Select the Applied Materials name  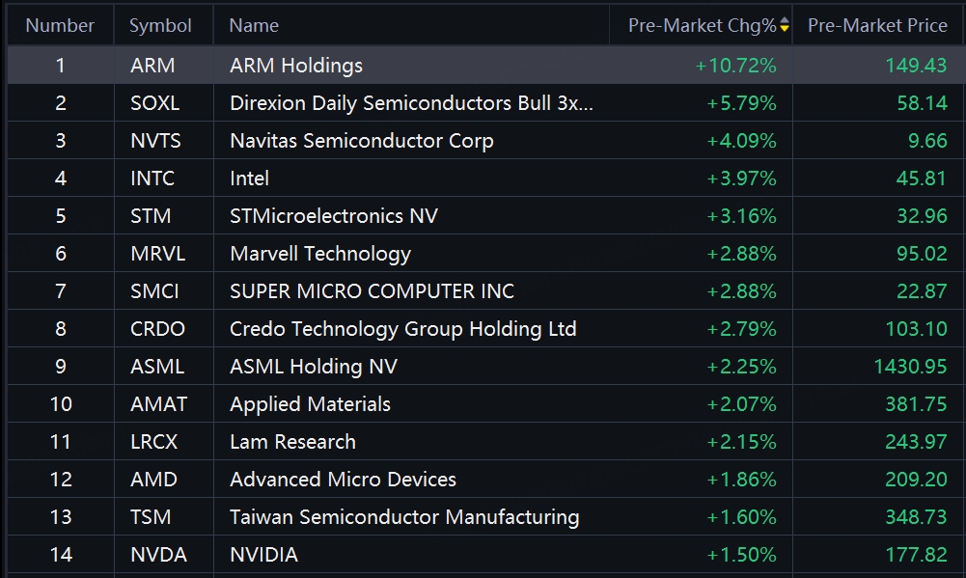310,404
